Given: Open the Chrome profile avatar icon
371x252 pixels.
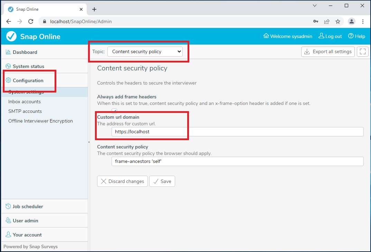Looking at the screenshot, I should pos(352,21).
